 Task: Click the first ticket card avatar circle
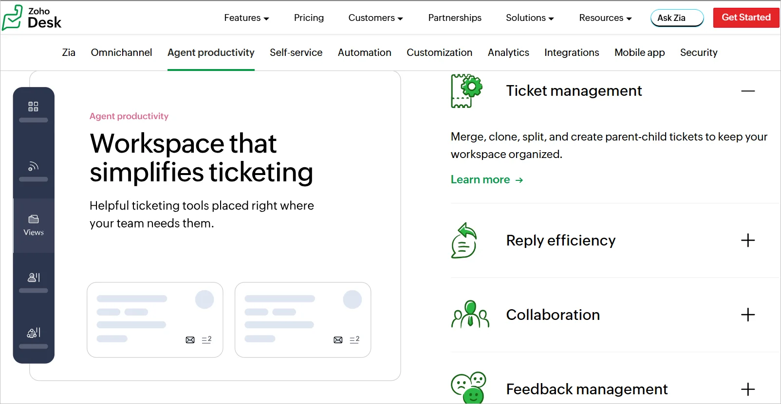(205, 299)
